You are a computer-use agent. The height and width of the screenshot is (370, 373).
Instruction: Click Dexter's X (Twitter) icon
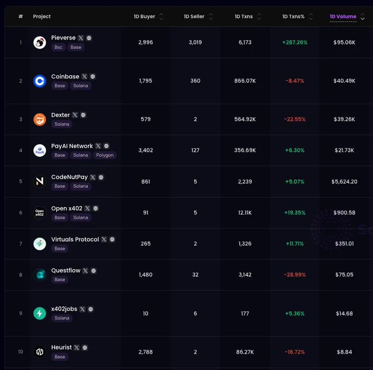(x=75, y=115)
